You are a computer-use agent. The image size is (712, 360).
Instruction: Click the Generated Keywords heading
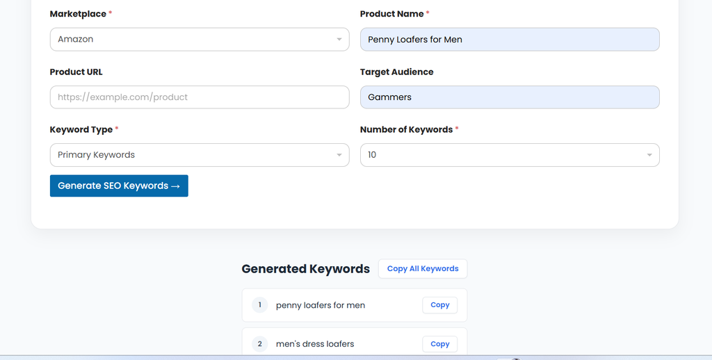(306, 269)
